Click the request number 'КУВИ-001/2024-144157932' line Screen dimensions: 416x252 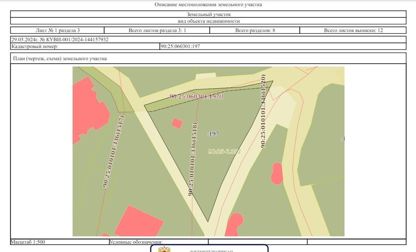tap(60, 40)
